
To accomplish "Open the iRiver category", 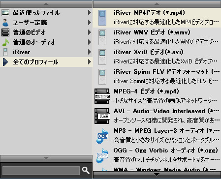I will [x=46, y=52].
